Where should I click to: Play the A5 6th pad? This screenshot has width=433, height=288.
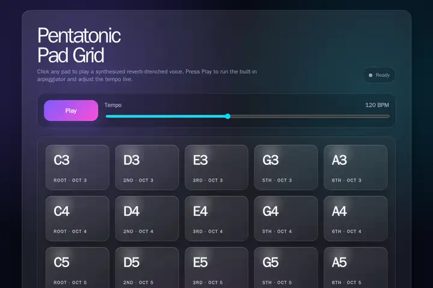(355, 268)
